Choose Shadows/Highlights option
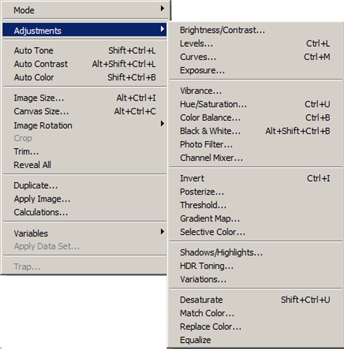The image size is (344, 349). (221, 253)
